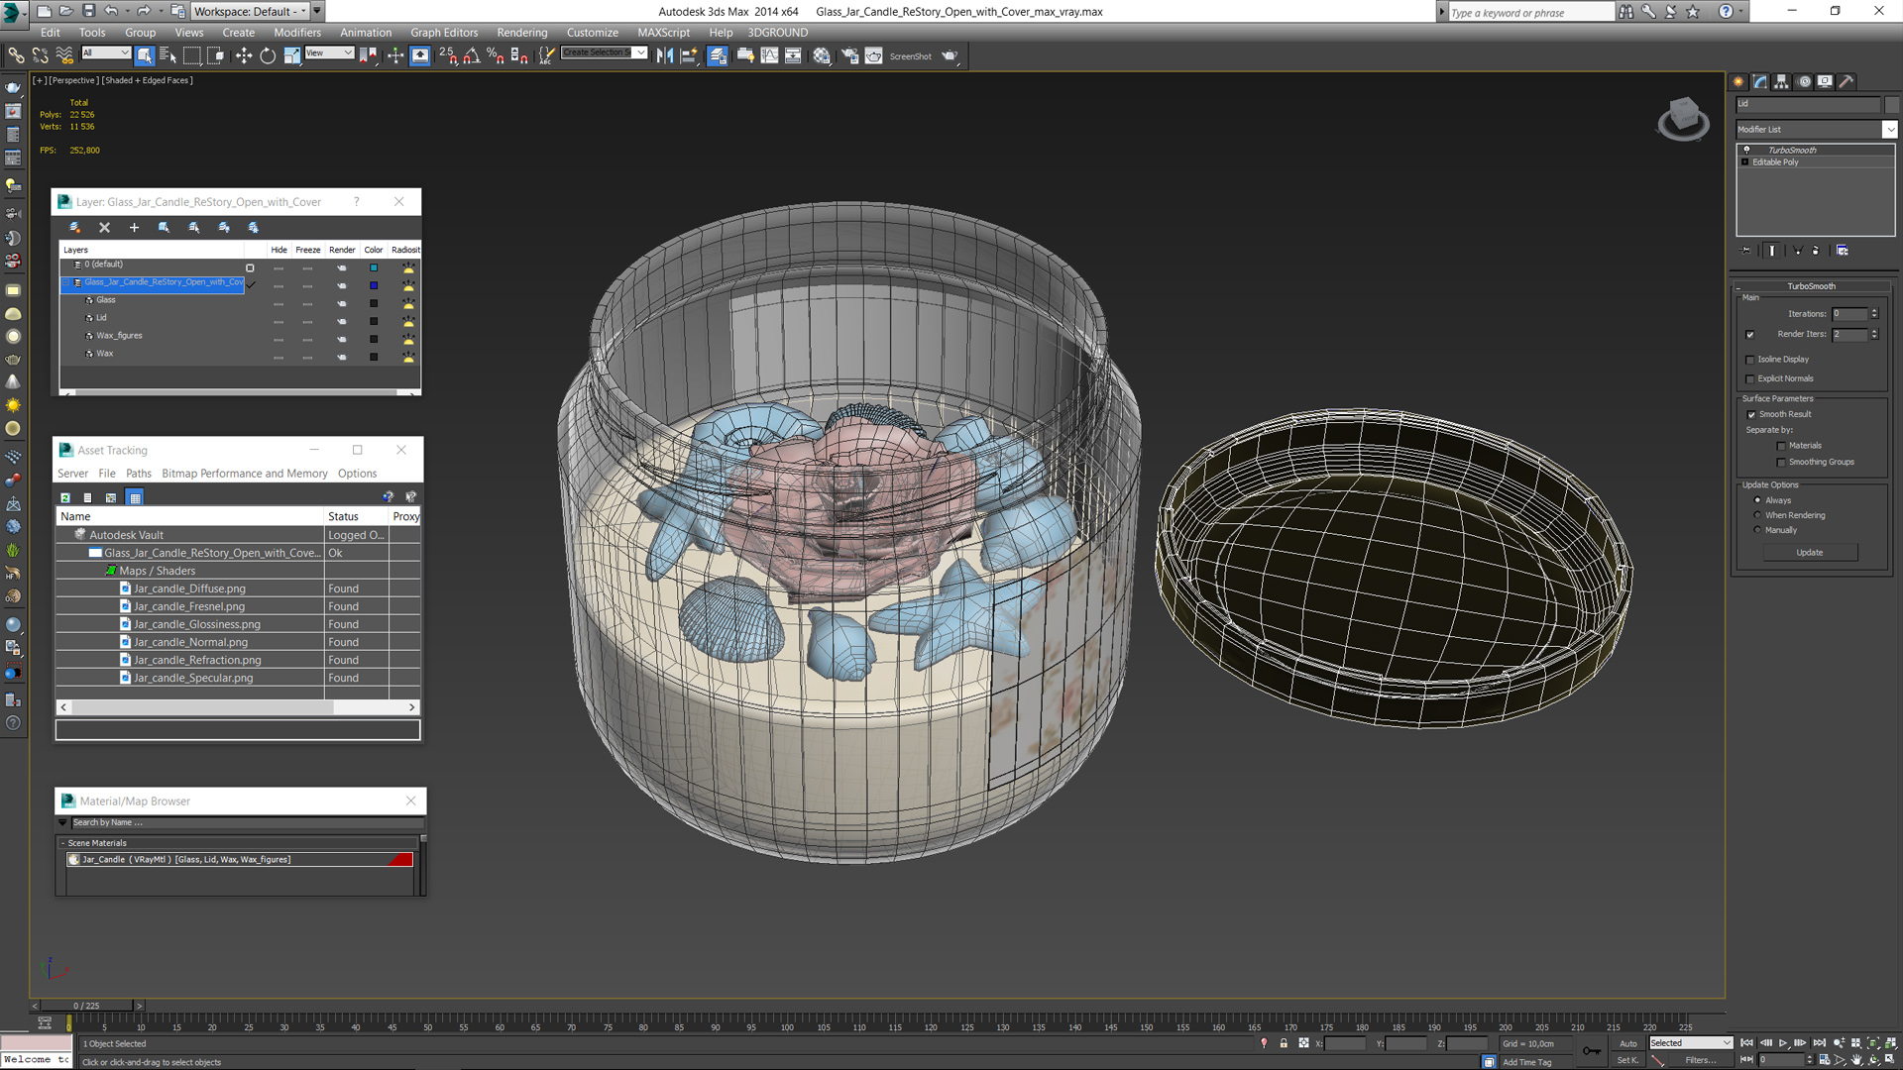1903x1070 pixels.
Task: Click the Search by Name field
Action: tap(247, 822)
